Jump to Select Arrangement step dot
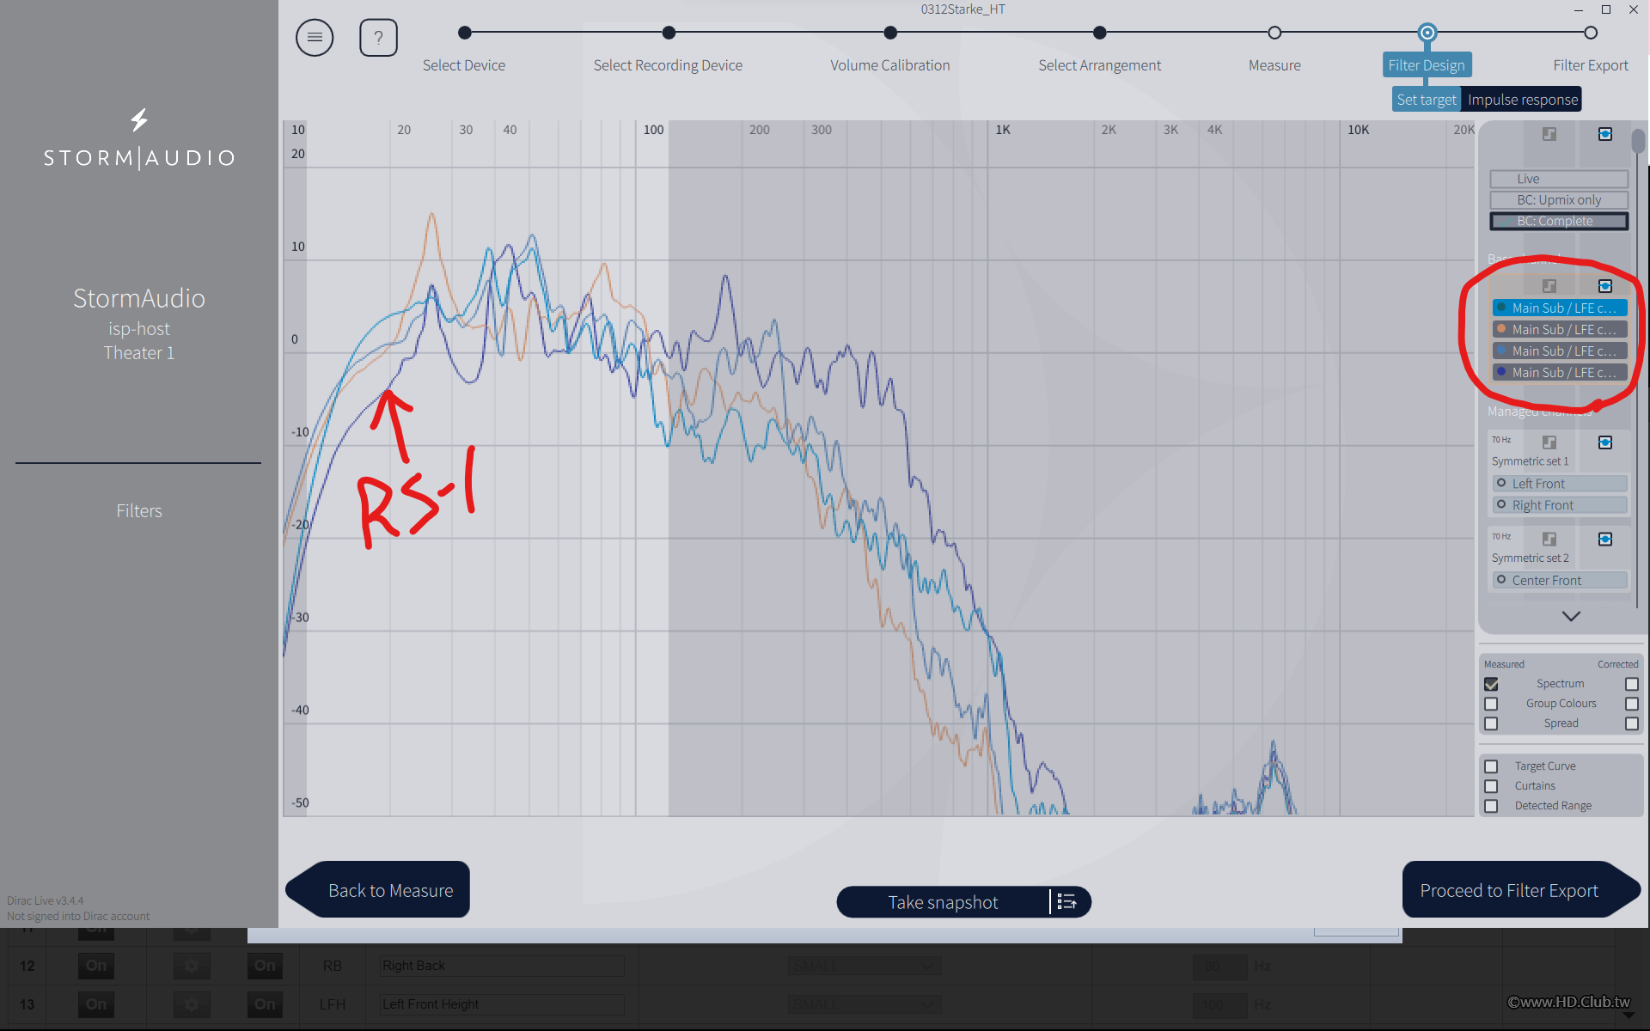Viewport: 1650px width, 1031px height. (1100, 33)
